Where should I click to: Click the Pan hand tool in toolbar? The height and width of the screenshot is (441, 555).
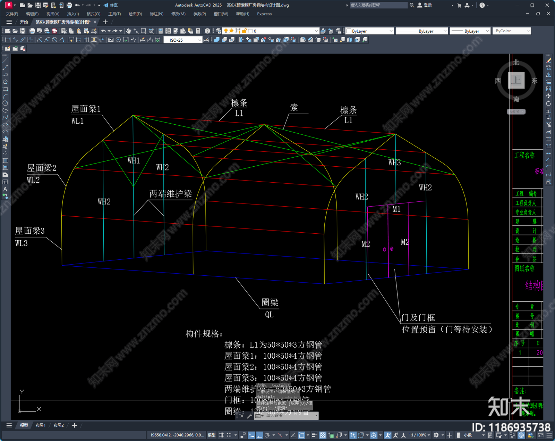coord(129,31)
